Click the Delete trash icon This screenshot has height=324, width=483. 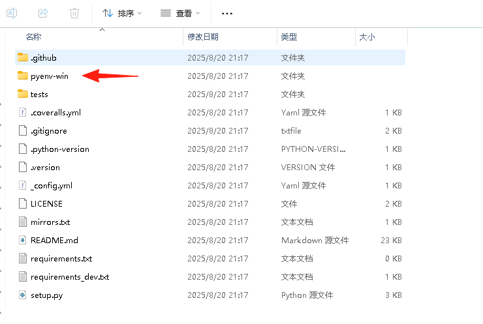point(74,13)
